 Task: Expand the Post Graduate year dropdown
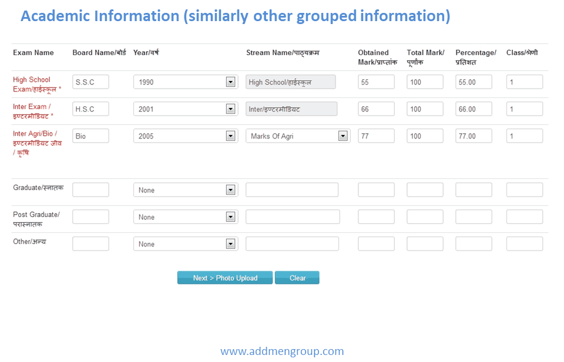(x=185, y=217)
